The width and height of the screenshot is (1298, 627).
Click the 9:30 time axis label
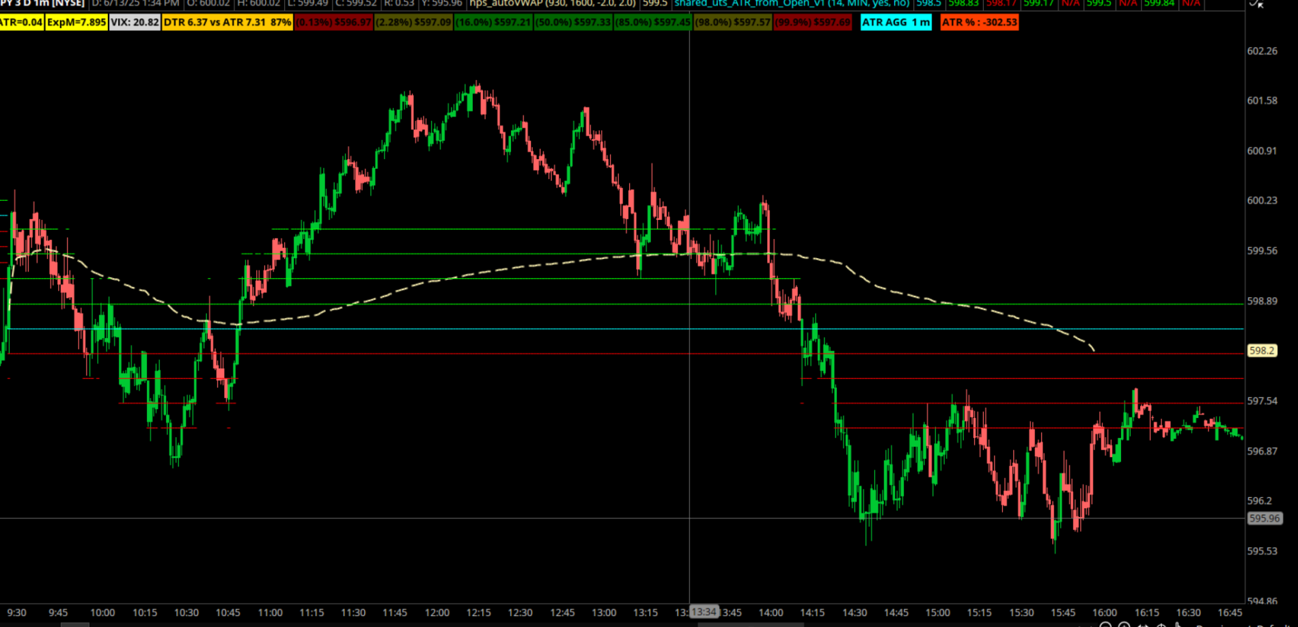click(x=16, y=613)
